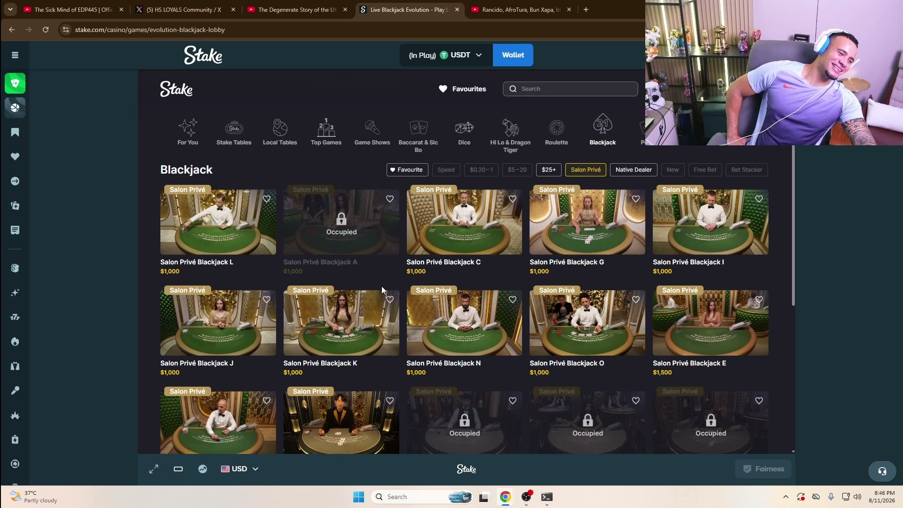
Task: Select the Live Blackjack Evolution tab
Action: (x=409, y=9)
